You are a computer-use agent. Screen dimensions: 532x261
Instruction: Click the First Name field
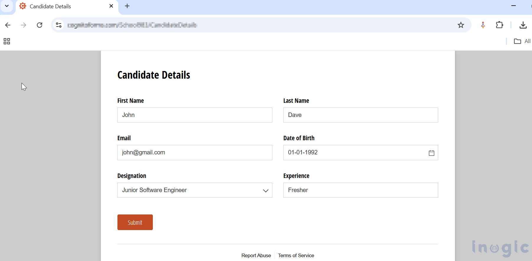pyautogui.click(x=195, y=115)
